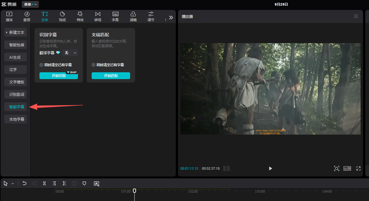Undo the last action
369x201 pixels.
click(x=25, y=183)
